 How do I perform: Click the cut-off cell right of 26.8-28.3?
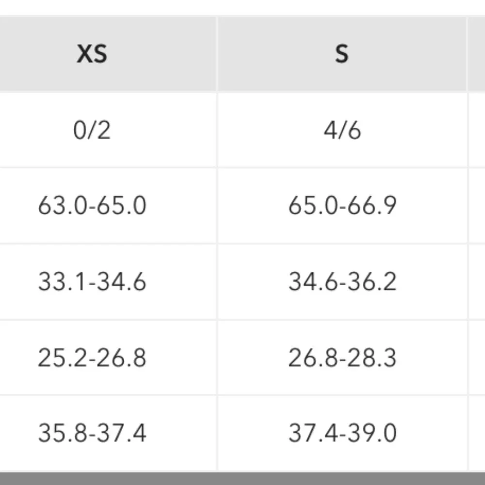[477, 357]
